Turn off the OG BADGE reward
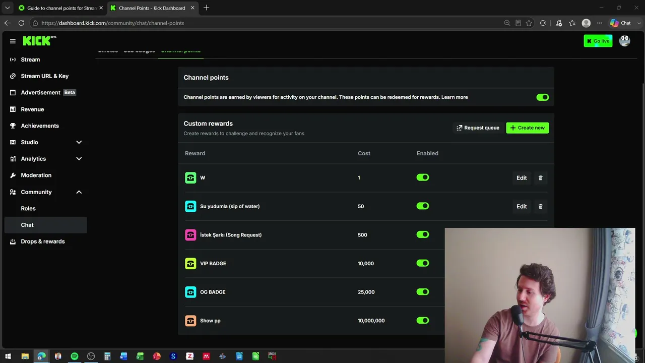Screen dimensions: 645x363 423,292
